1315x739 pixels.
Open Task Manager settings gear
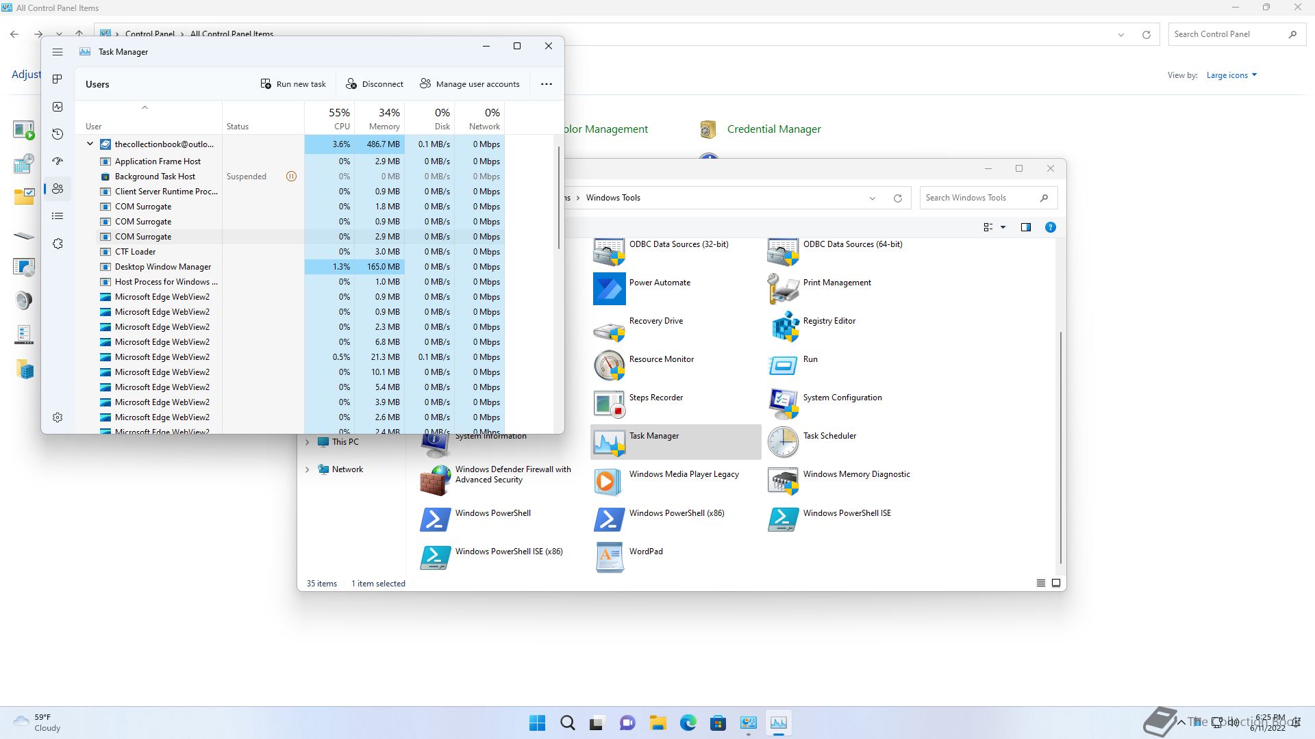click(x=58, y=417)
